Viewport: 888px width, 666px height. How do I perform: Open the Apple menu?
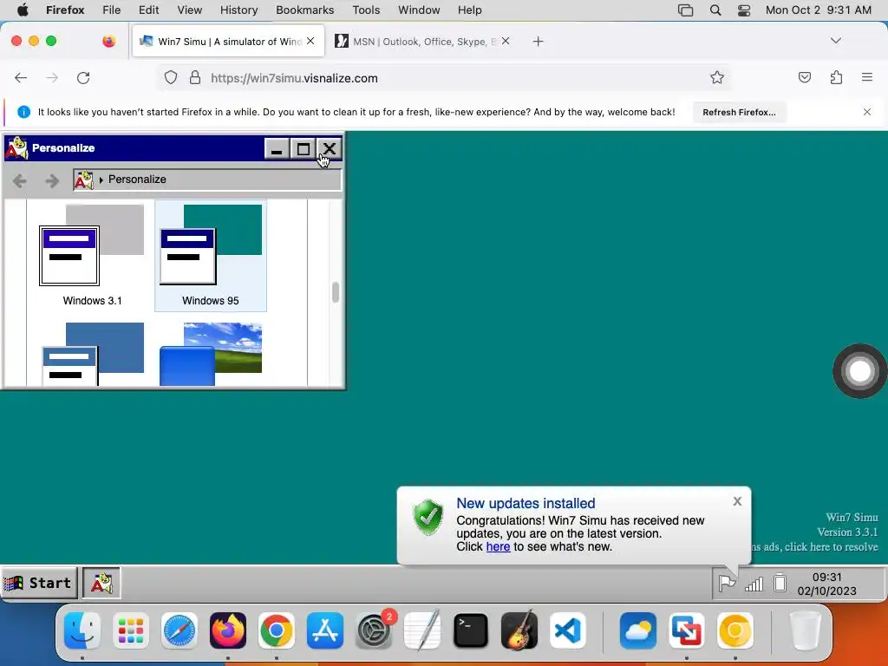23,10
